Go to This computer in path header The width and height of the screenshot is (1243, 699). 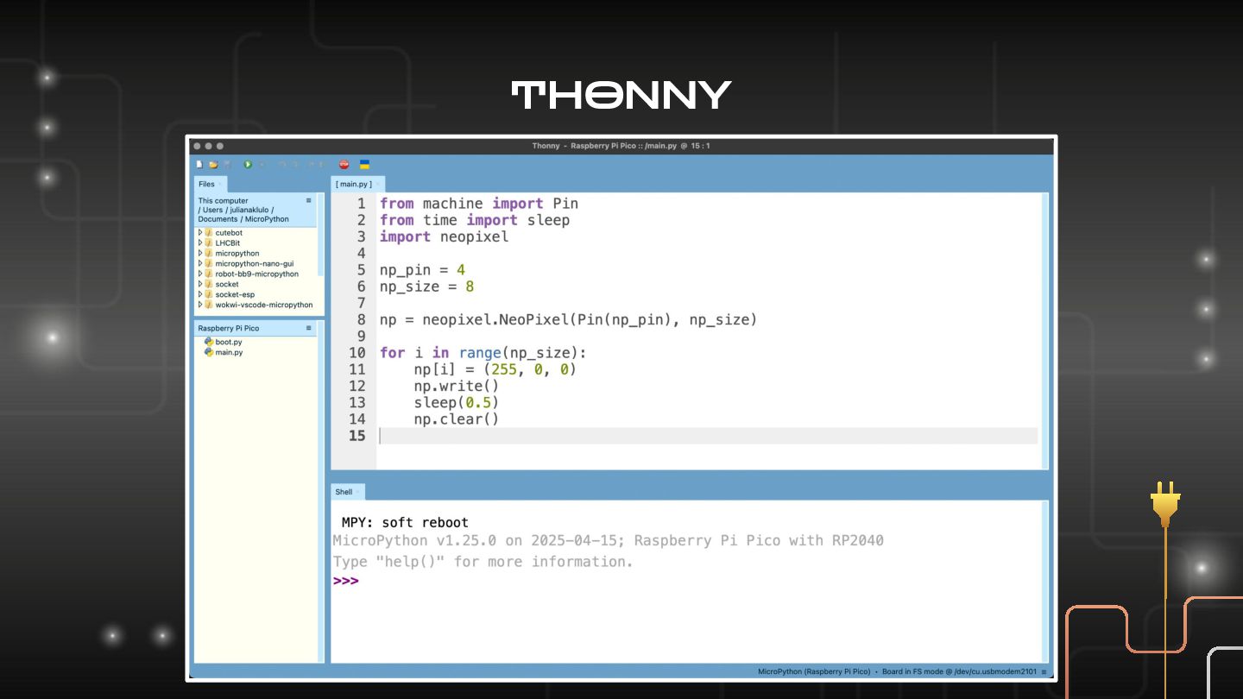coord(223,200)
